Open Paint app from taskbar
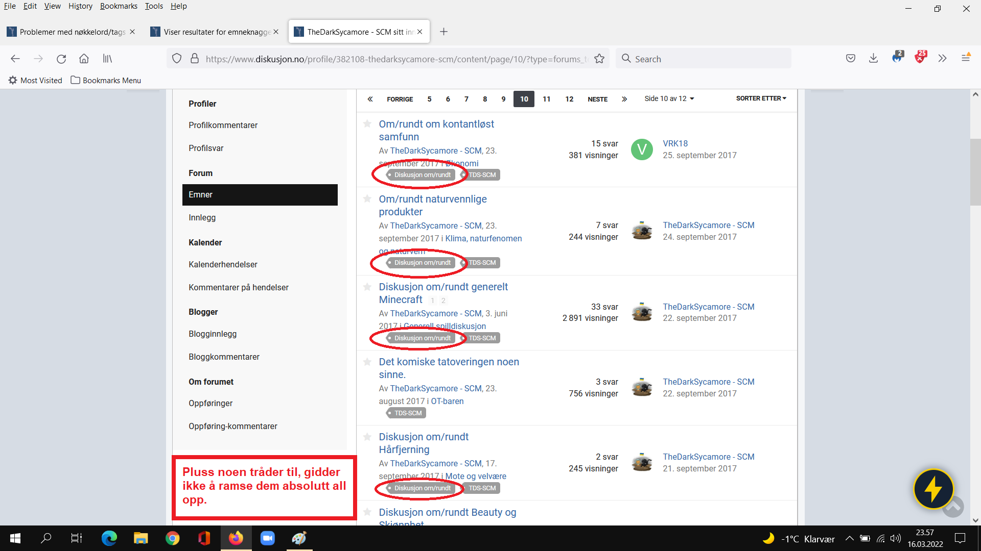981x551 pixels. click(299, 538)
